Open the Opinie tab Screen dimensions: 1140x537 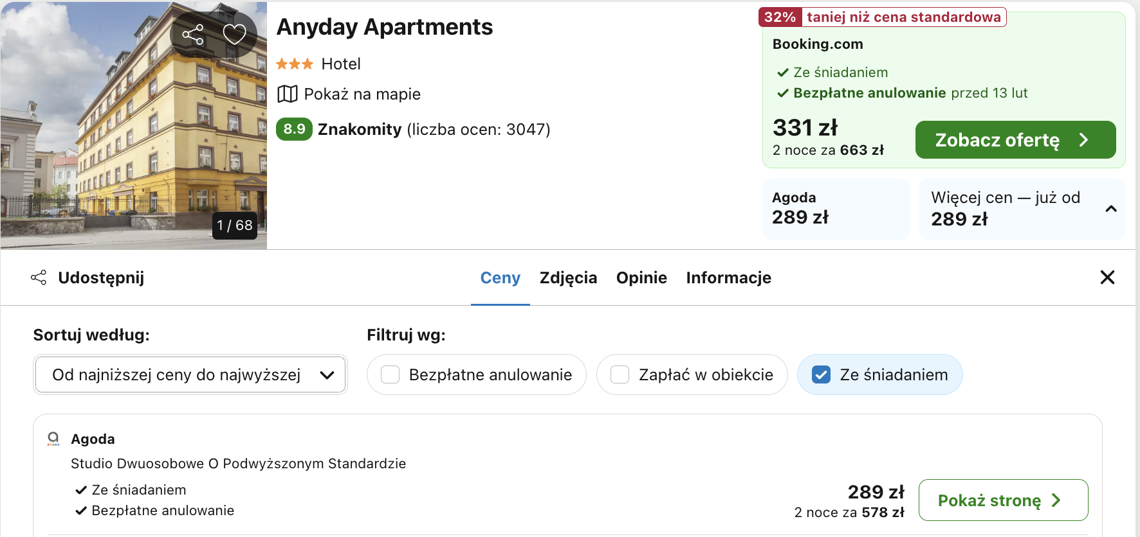[641, 277]
